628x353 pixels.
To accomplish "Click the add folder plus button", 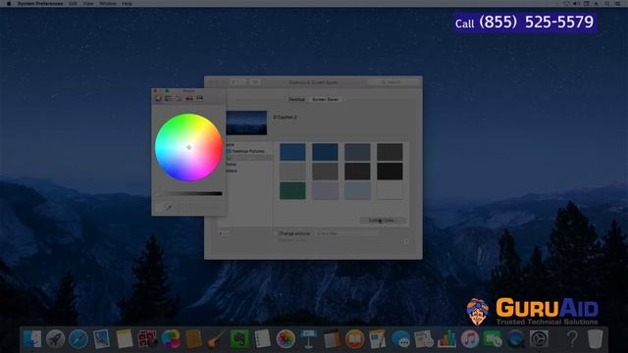I will 220,233.
